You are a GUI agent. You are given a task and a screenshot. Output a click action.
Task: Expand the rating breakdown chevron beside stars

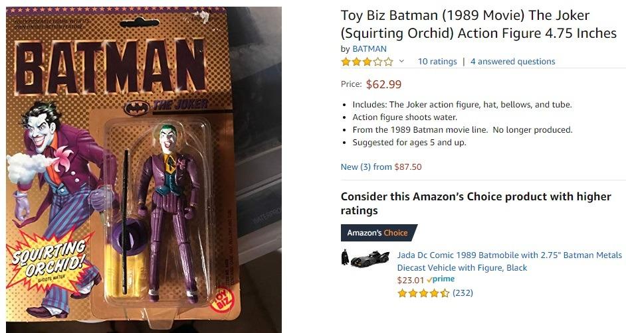[401, 62]
